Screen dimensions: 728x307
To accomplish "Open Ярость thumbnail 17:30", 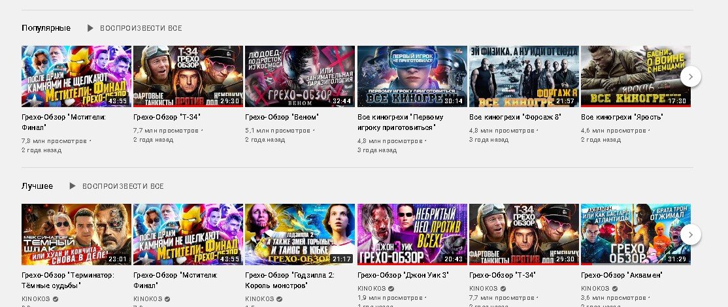I will pyautogui.click(x=636, y=76).
